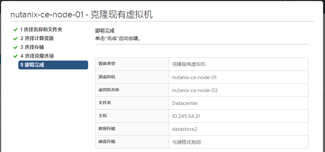Click green checkmark beside 选择存储
The image size is (325, 152).
click(15, 47)
